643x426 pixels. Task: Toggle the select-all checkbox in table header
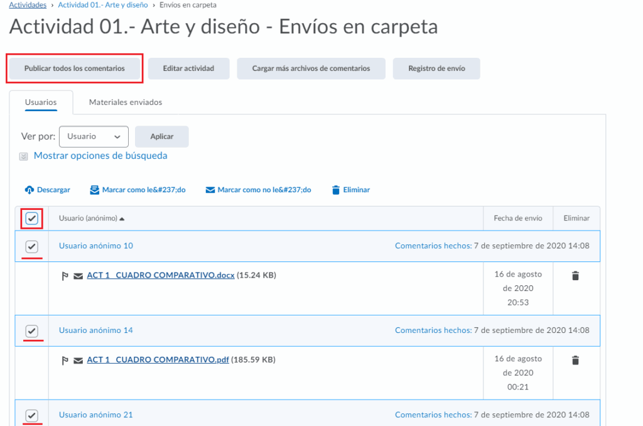coord(32,219)
